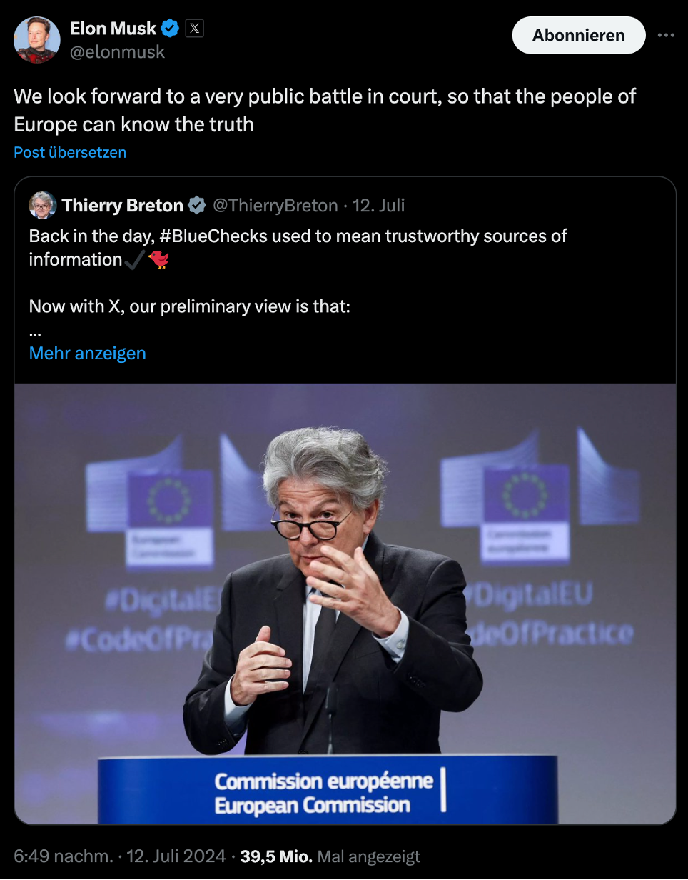Open the @elonmusk handle

[x=117, y=51]
